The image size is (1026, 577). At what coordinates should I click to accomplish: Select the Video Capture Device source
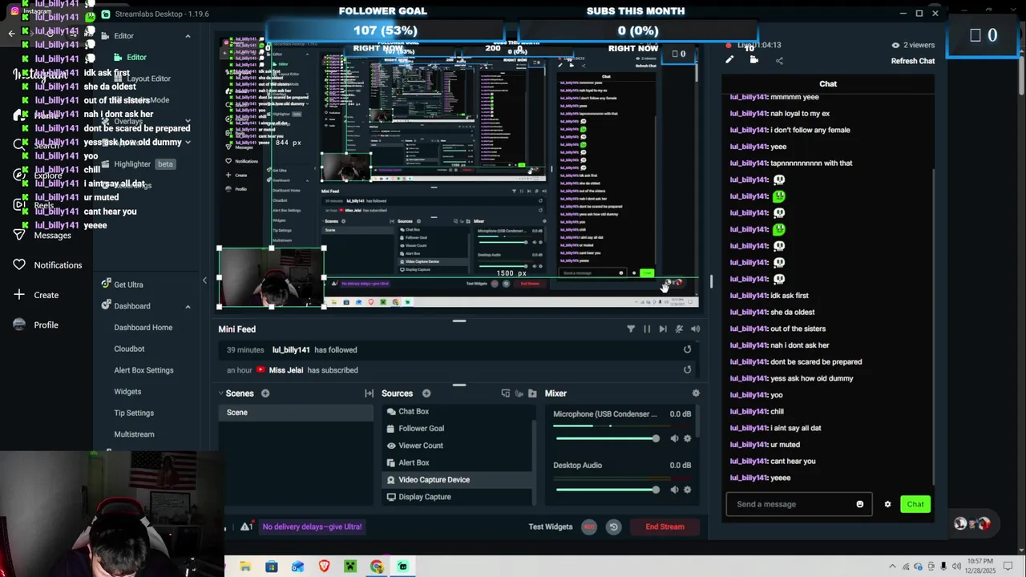[456, 480]
